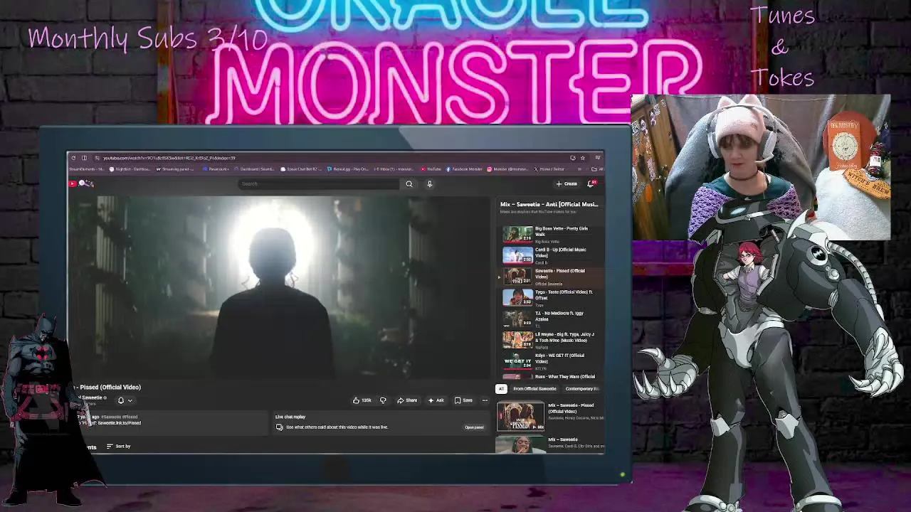Focus the YouTube search field
The width and height of the screenshot is (911, 512).
point(319,183)
